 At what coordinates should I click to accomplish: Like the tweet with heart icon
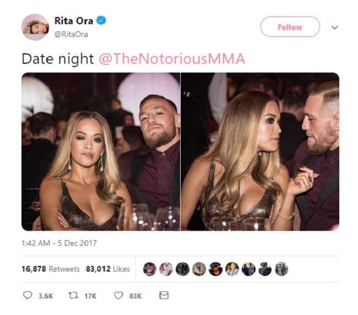118,295
